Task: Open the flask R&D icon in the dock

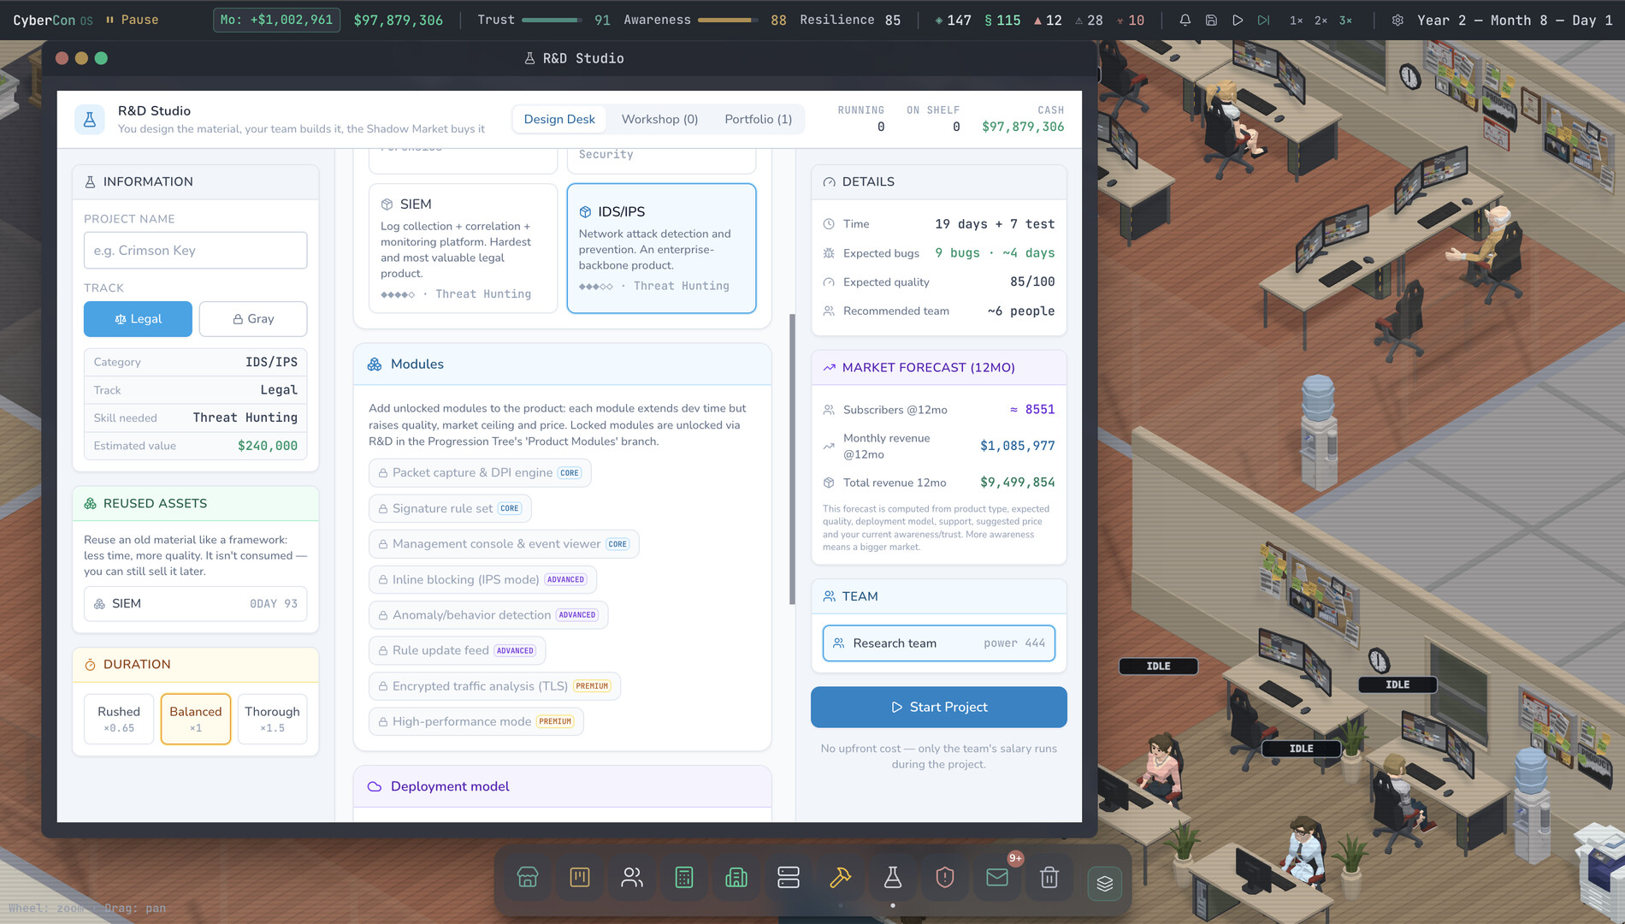Action: (893, 878)
